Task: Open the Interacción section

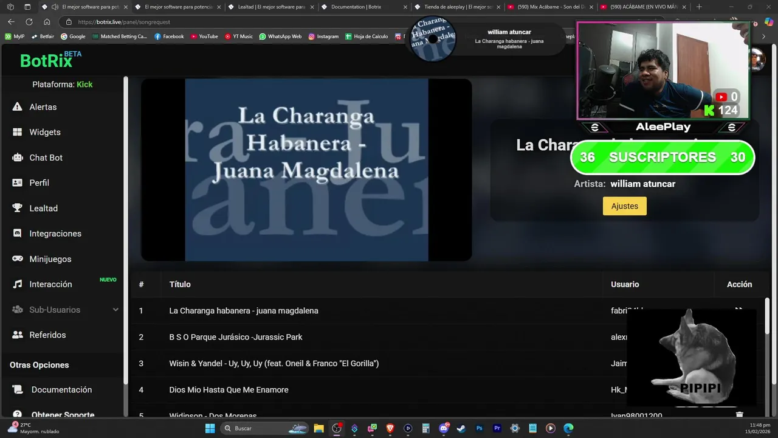Action: point(50,284)
